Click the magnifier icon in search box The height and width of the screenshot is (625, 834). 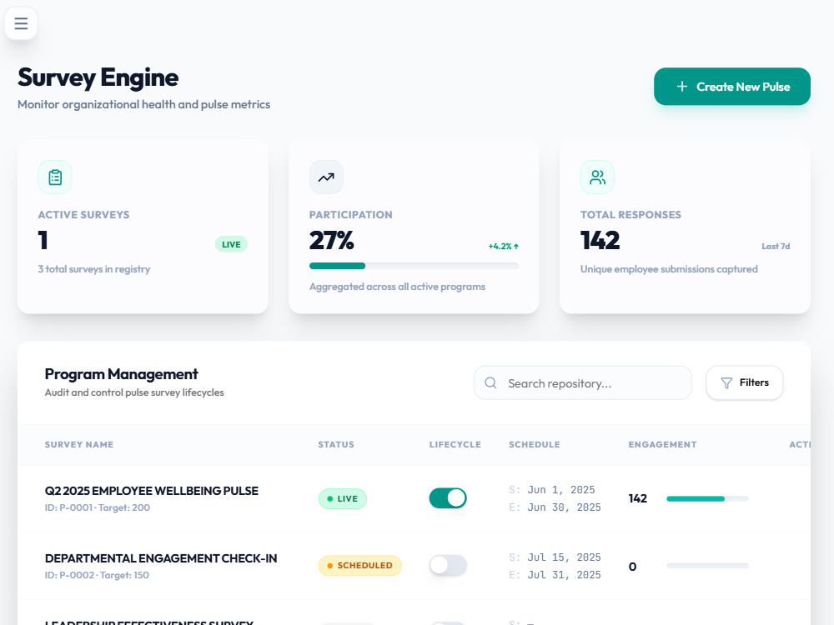pos(490,383)
